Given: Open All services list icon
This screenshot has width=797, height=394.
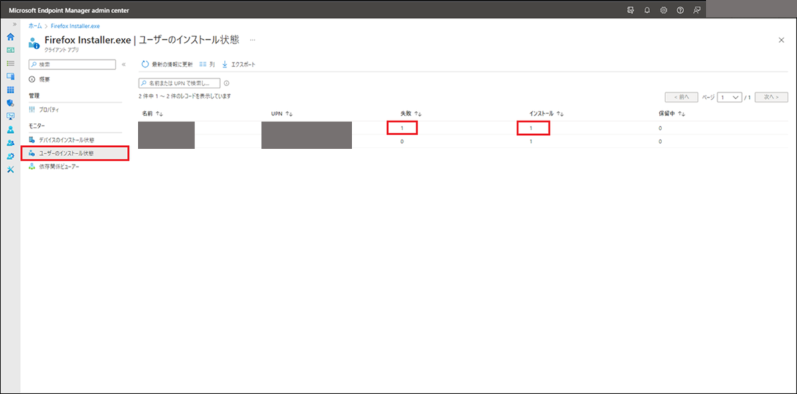Looking at the screenshot, I should coord(10,63).
